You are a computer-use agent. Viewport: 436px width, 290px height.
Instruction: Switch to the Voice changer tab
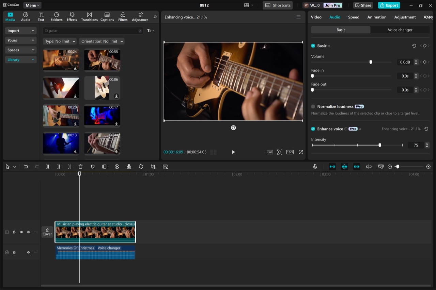[x=400, y=30]
